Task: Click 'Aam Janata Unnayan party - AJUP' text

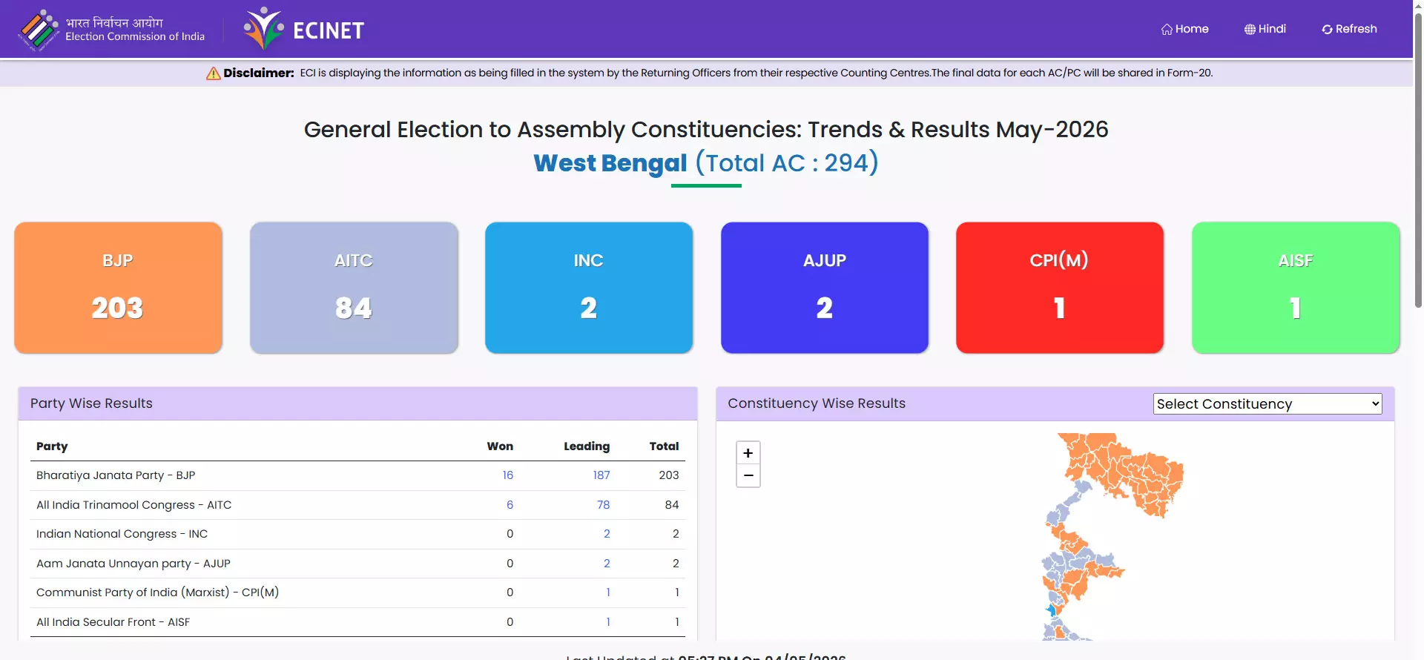Action: 133,564
